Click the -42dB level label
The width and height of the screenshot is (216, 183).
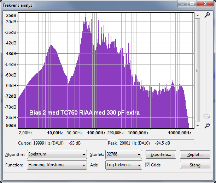[11, 43]
